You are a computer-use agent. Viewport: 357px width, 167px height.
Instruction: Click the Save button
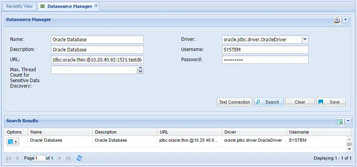331,102
